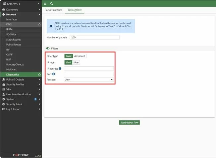216x158 pixels.
Task: Select IPv6 IP type
Action: (76, 62)
